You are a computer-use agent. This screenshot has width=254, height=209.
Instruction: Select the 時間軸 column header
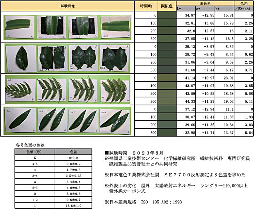pos(146,6)
